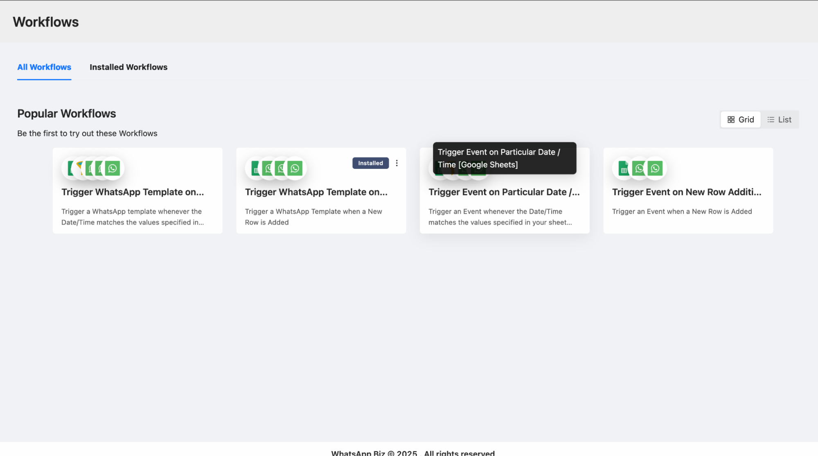Click Google Sheets icon on second workflow card
The image size is (818, 456).
pos(255,168)
